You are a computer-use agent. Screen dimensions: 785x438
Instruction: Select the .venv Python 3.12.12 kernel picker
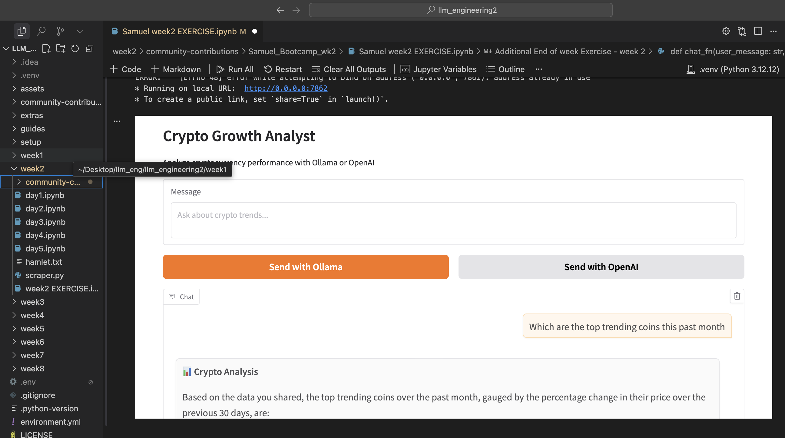click(733, 69)
